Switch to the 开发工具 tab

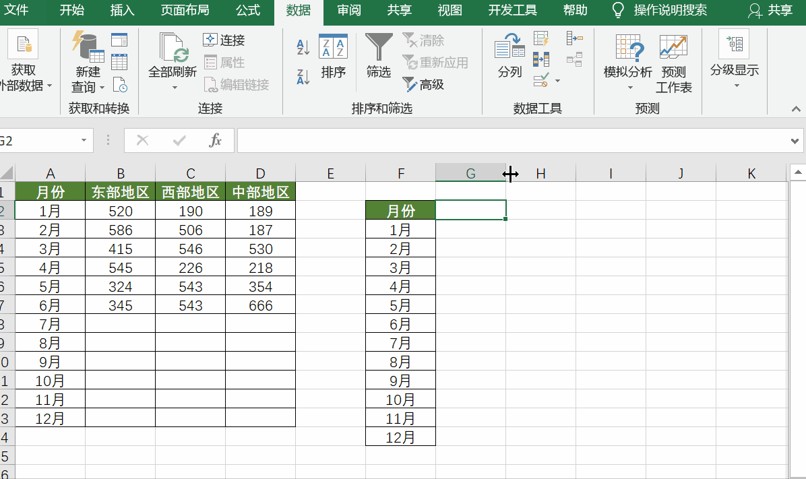(x=512, y=10)
